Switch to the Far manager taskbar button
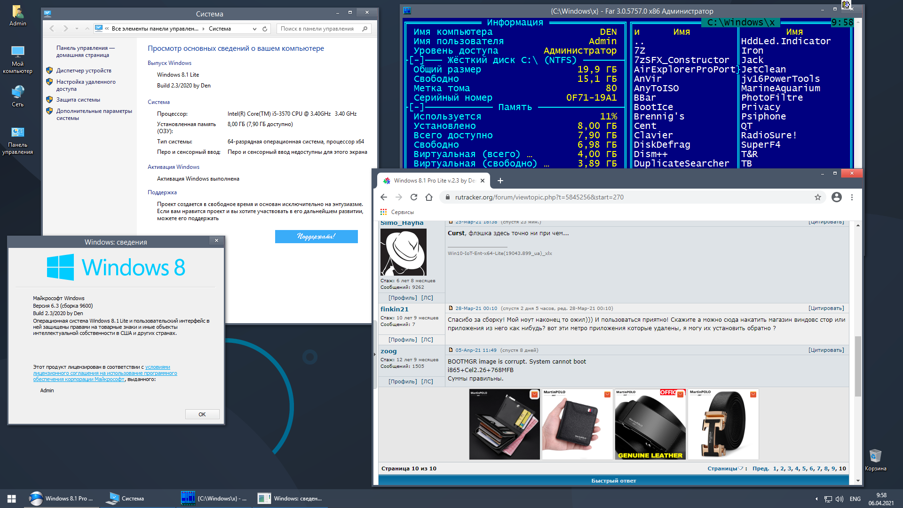903x508 pixels. point(215,499)
